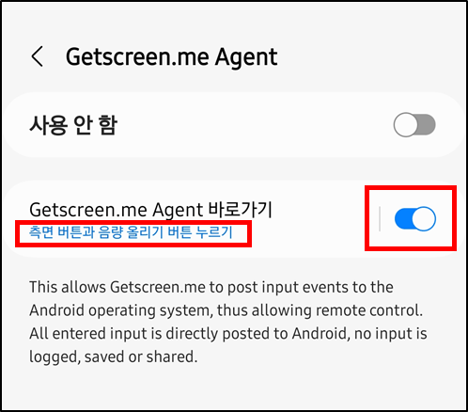
Task: Go back using the left arrow icon
Action: [x=38, y=56]
